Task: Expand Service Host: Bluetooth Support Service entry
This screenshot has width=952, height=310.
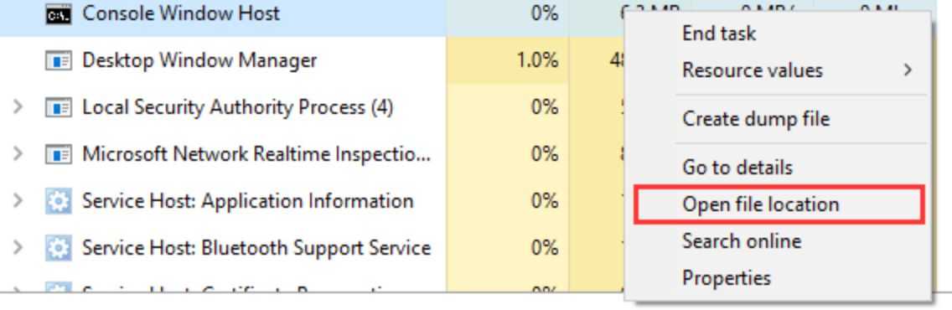Action: pyautogui.click(x=18, y=247)
